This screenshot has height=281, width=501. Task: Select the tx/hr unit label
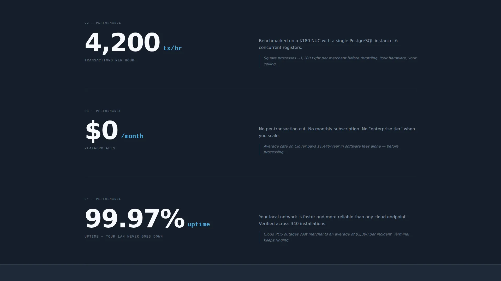[x=172, y=48]
